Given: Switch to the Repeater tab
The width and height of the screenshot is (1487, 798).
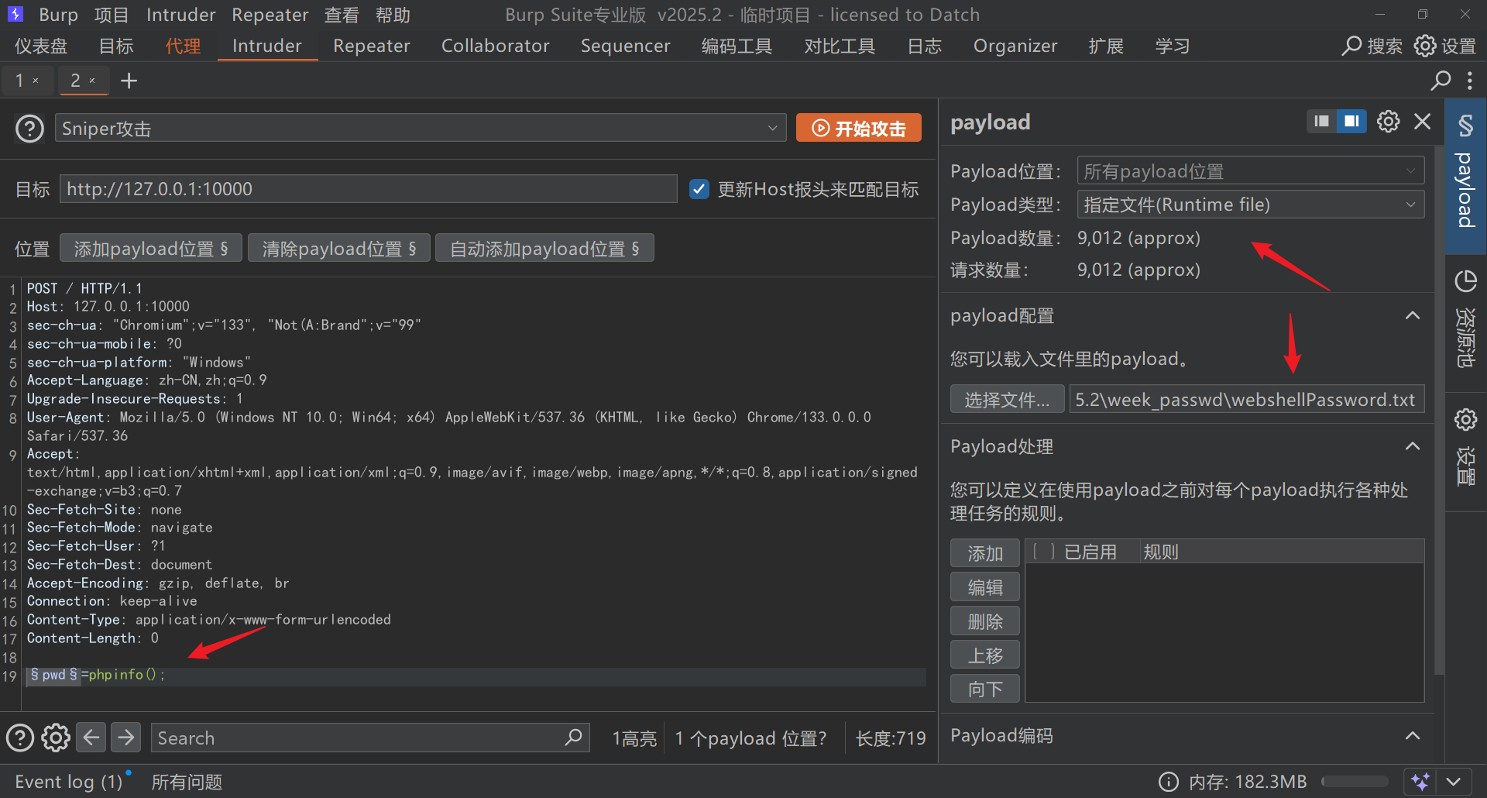Looking at the screenshot, I should pos(371,46).
